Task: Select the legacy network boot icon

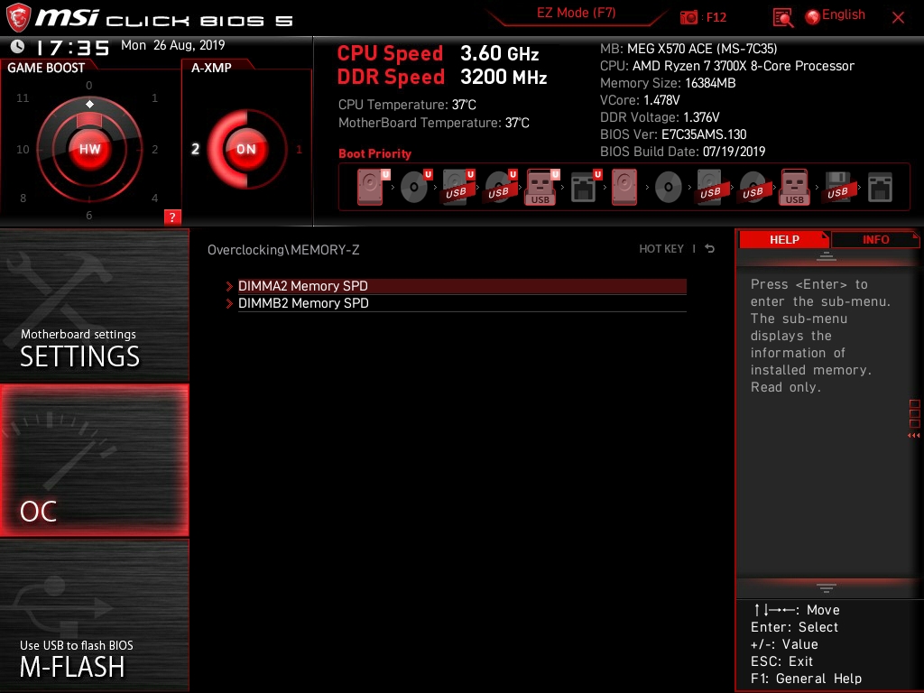Action: click(x=881, y=187)
